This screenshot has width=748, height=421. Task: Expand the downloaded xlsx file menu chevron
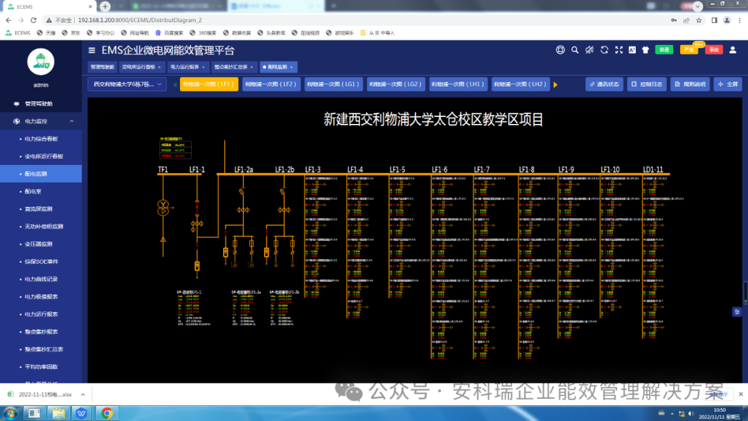(82, 394)
